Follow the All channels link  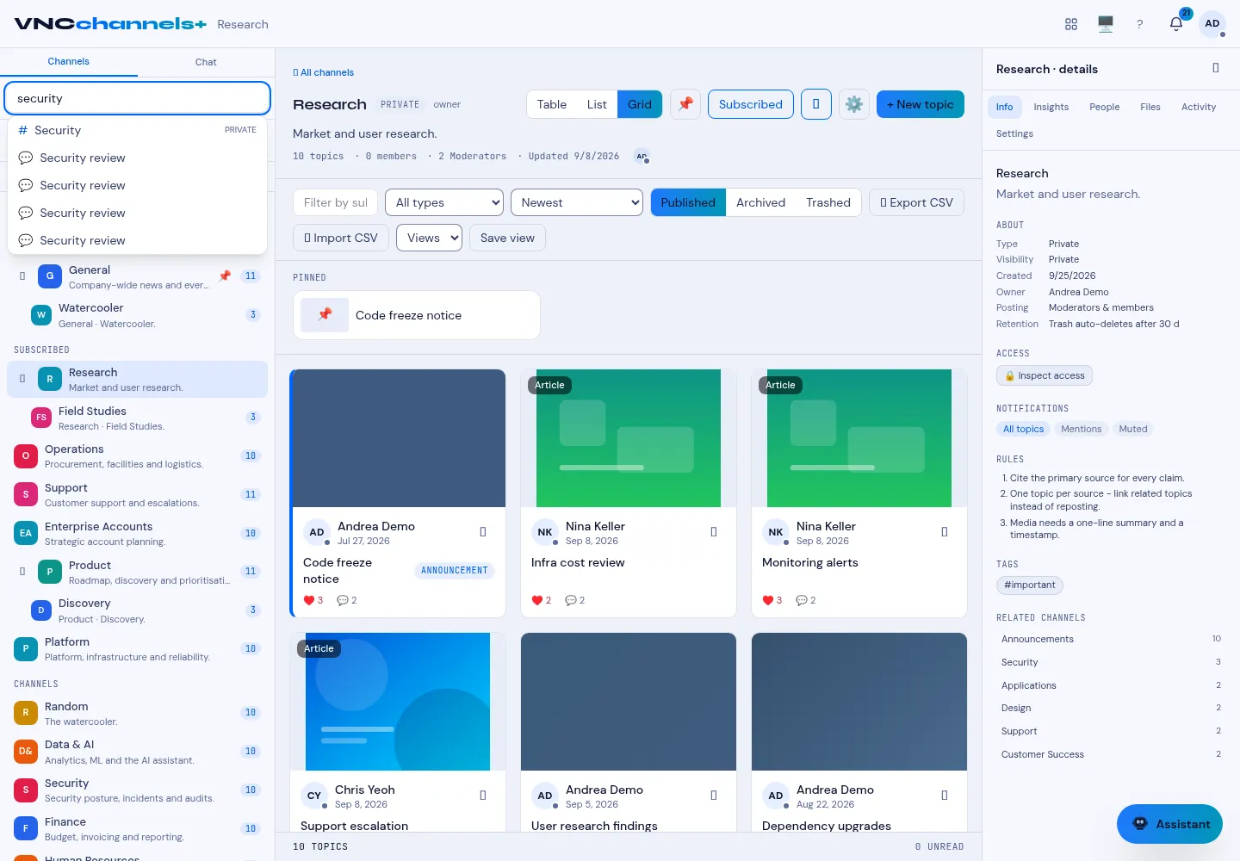pyautogui.click(x=324, y=72)
